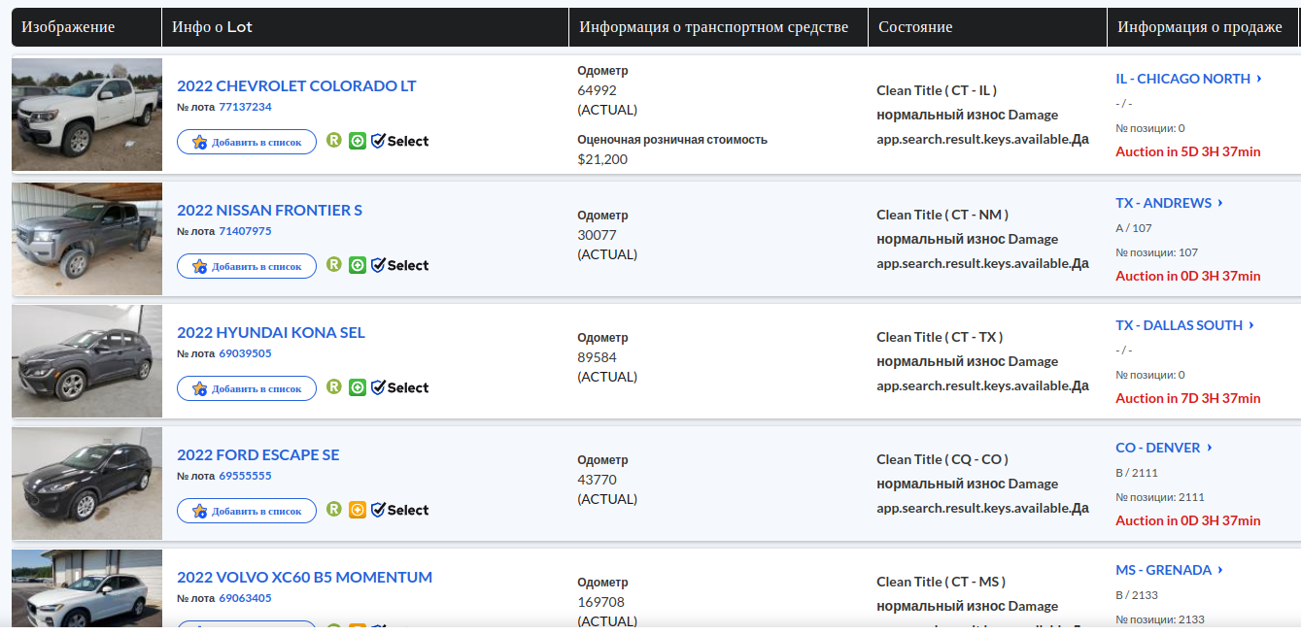Click the Select shield badge for Nissan Frontier
Viewport: 1301px width, 635px height.
(x=399, y=265)
